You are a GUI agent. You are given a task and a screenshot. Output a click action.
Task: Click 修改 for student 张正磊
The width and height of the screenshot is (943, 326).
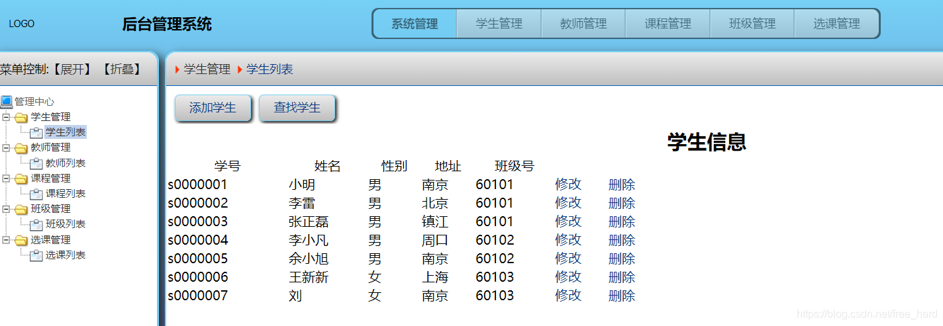(568, 222)
